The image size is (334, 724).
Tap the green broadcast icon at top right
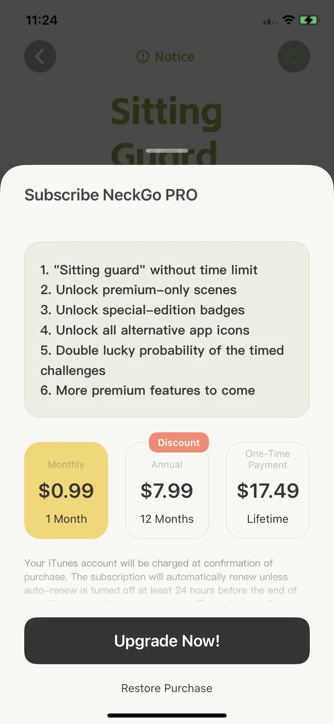[294, 57]
